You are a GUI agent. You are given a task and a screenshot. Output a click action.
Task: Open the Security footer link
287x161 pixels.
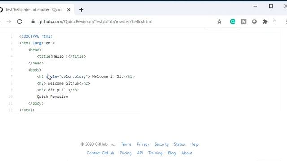point(161,144)
